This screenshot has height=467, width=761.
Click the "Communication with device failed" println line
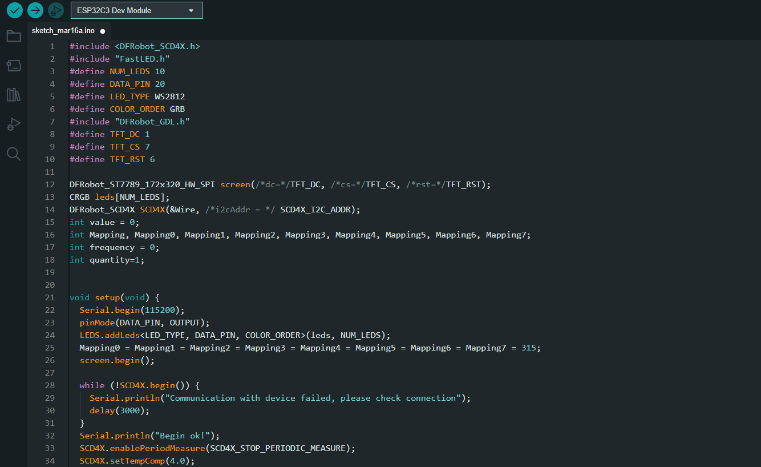pyautogui.click(x=280, y=398)
